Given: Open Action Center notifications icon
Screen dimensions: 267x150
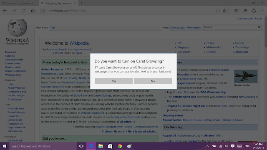Looking at the screenshot, I should click(x=233, y=146).
